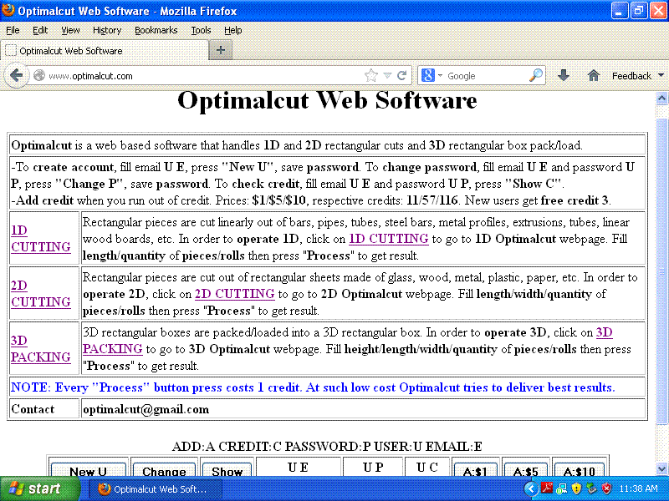The image size is (669, 501).
Task: Click the ADD:A CREDIT:C PASSWORD:P legend text
Action: pos(327,447)
